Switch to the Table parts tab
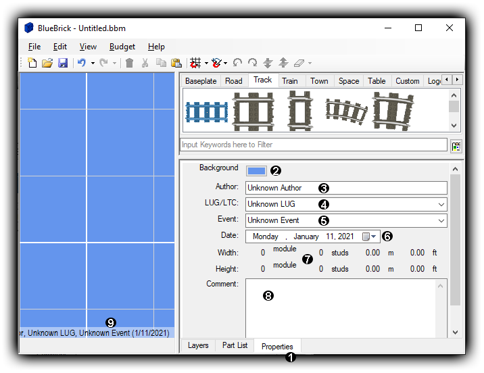The height and width of the screenshot is (373, 484). 377,81
